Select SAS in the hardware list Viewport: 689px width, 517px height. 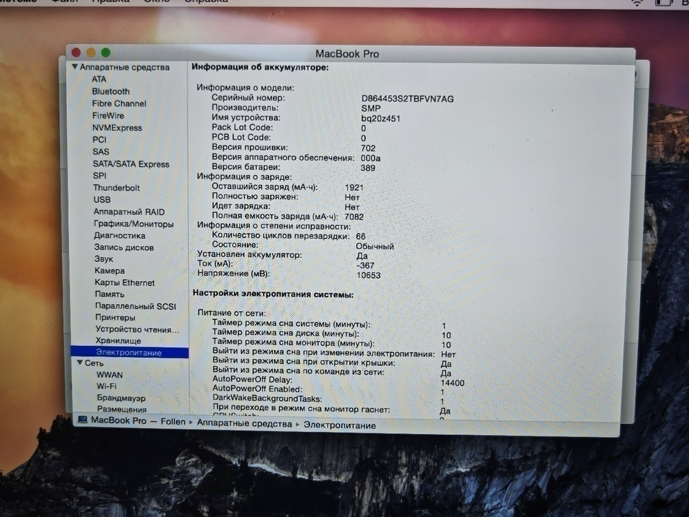(101, 152)
